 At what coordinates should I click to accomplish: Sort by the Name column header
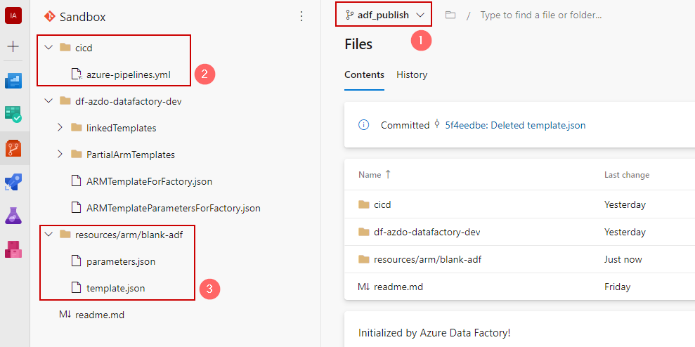point(370,175)
